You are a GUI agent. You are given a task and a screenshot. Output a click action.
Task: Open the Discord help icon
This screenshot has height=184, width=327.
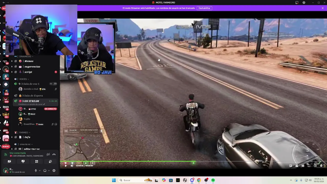click(304, 3)
